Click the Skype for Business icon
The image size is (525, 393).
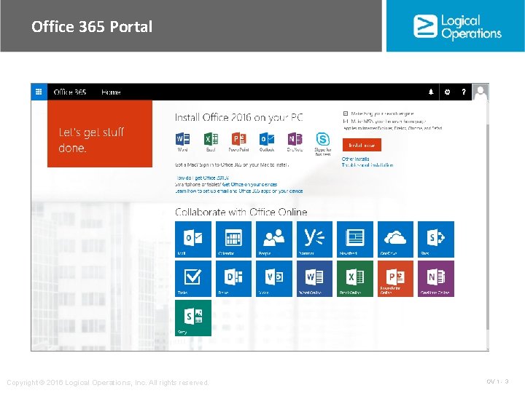pyautogui.click(x=323, y=139)
